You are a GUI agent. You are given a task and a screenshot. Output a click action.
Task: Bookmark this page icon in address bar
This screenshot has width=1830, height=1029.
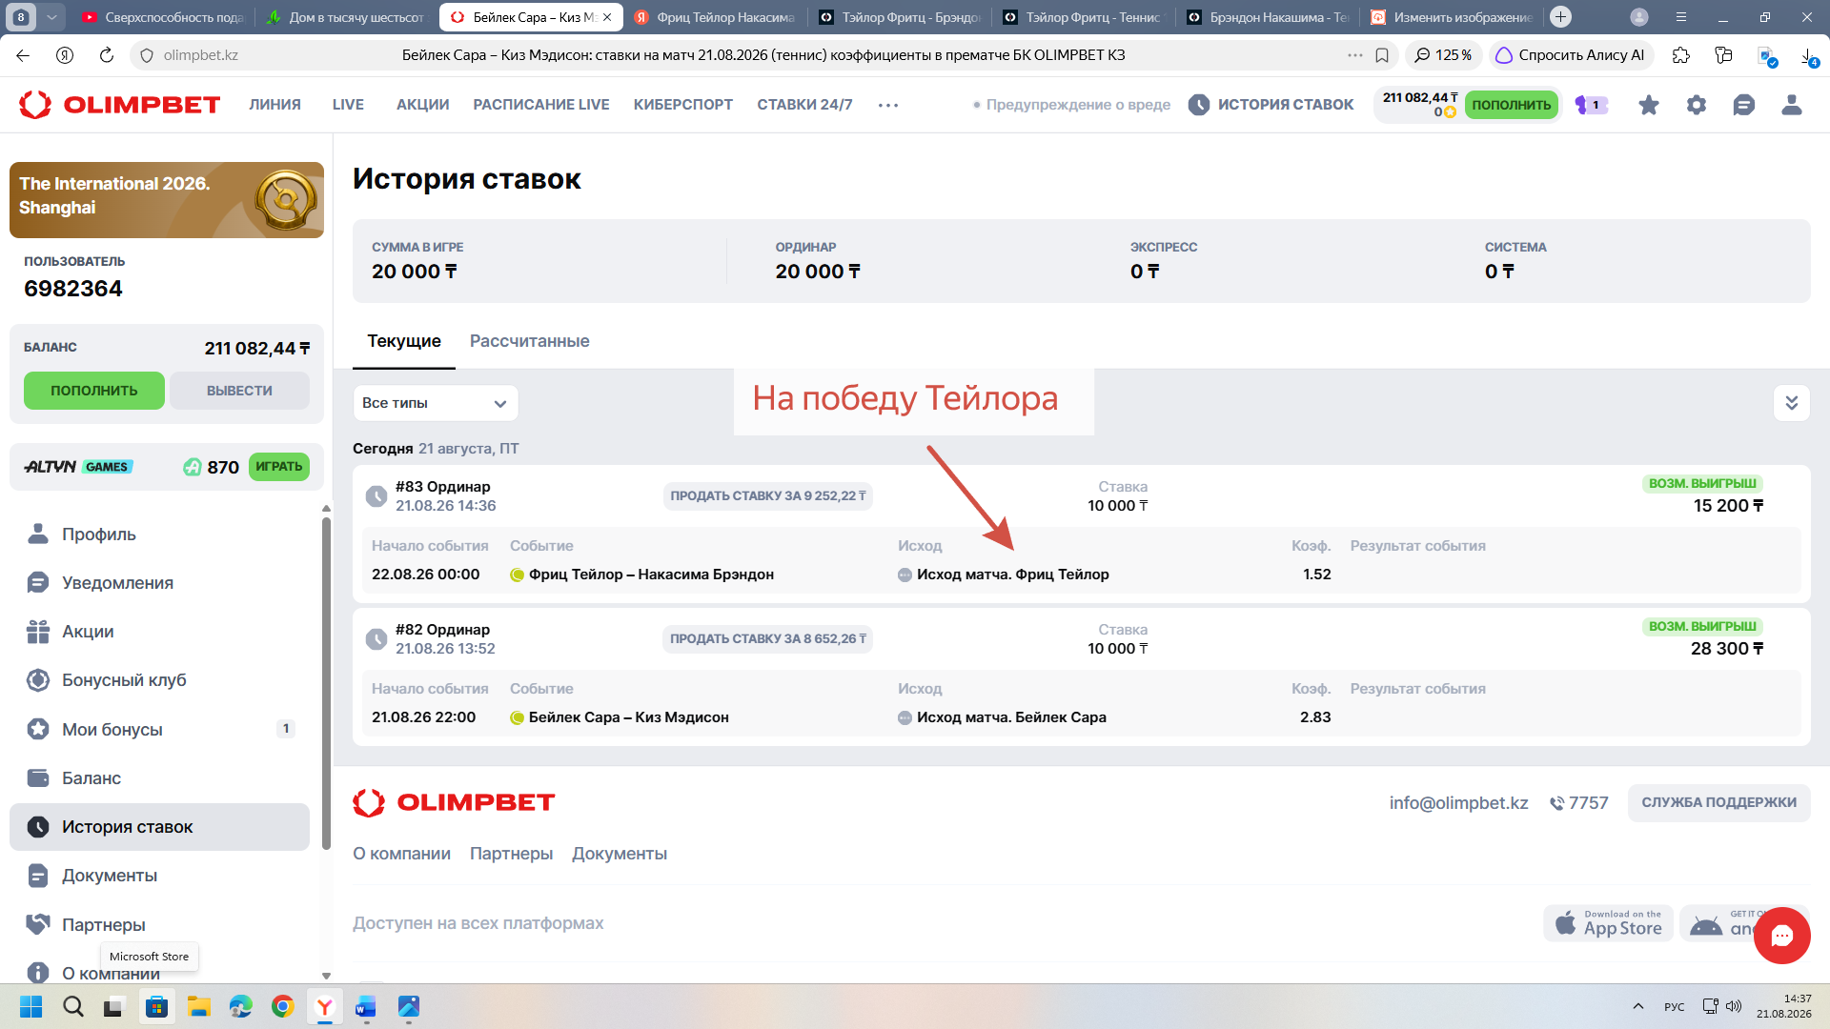point(1382,55)
